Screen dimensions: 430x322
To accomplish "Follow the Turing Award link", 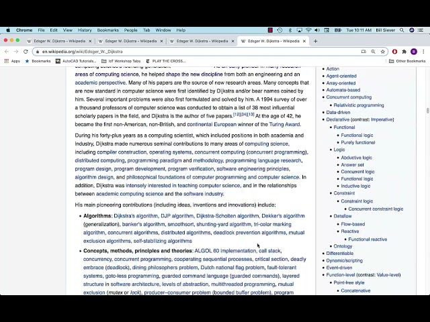I will click(284, 124).
